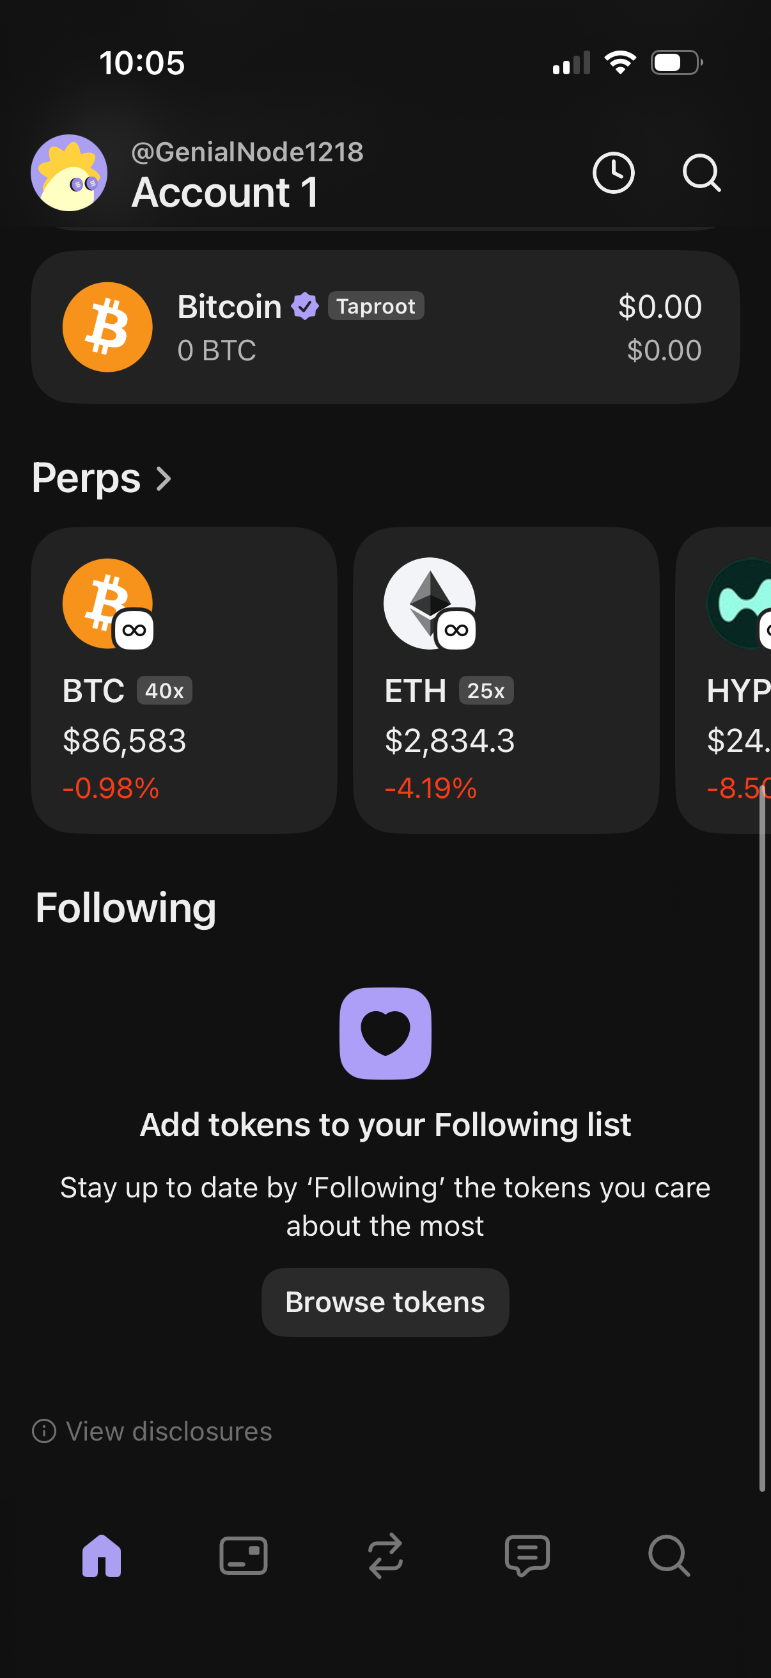The image size is (771, 1678).
Task: Open the Home tab house icon
Action: tap(102, 1557)
